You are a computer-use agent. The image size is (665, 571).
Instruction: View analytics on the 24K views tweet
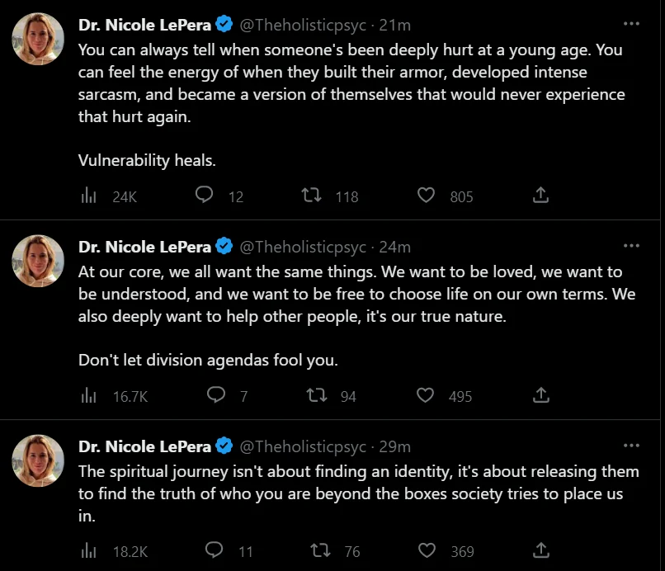(x=88, y=196)
